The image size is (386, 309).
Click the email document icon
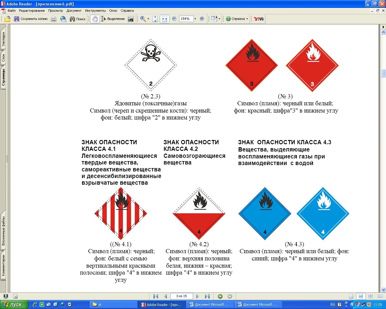click(63, 19)
